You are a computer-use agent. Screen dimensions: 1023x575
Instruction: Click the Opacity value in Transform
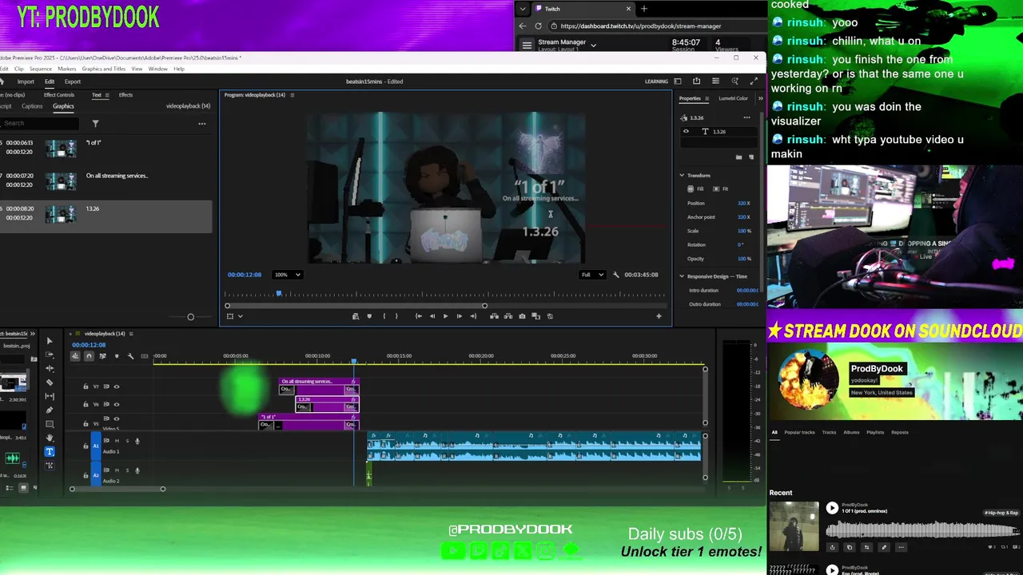[x=744, y=259]
